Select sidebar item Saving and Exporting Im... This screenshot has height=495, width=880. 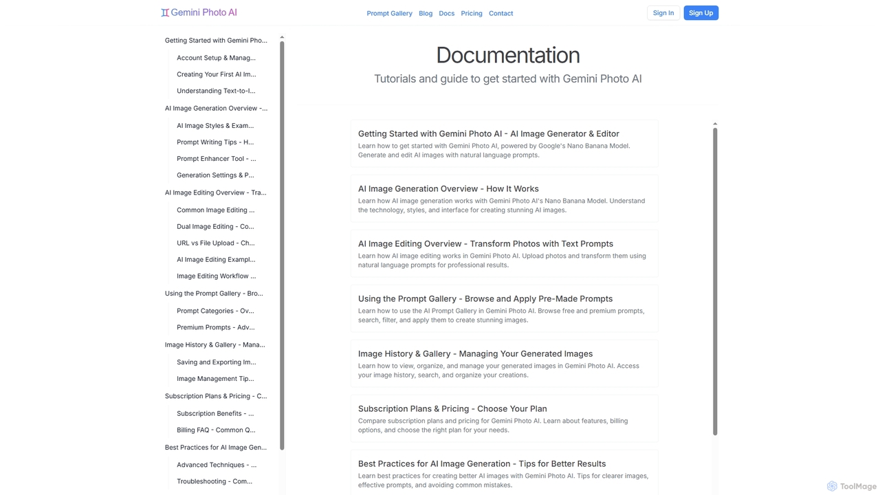point(216,362)
